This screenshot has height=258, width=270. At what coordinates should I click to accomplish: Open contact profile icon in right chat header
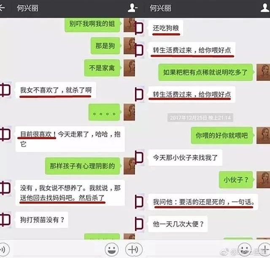(265, 8)
